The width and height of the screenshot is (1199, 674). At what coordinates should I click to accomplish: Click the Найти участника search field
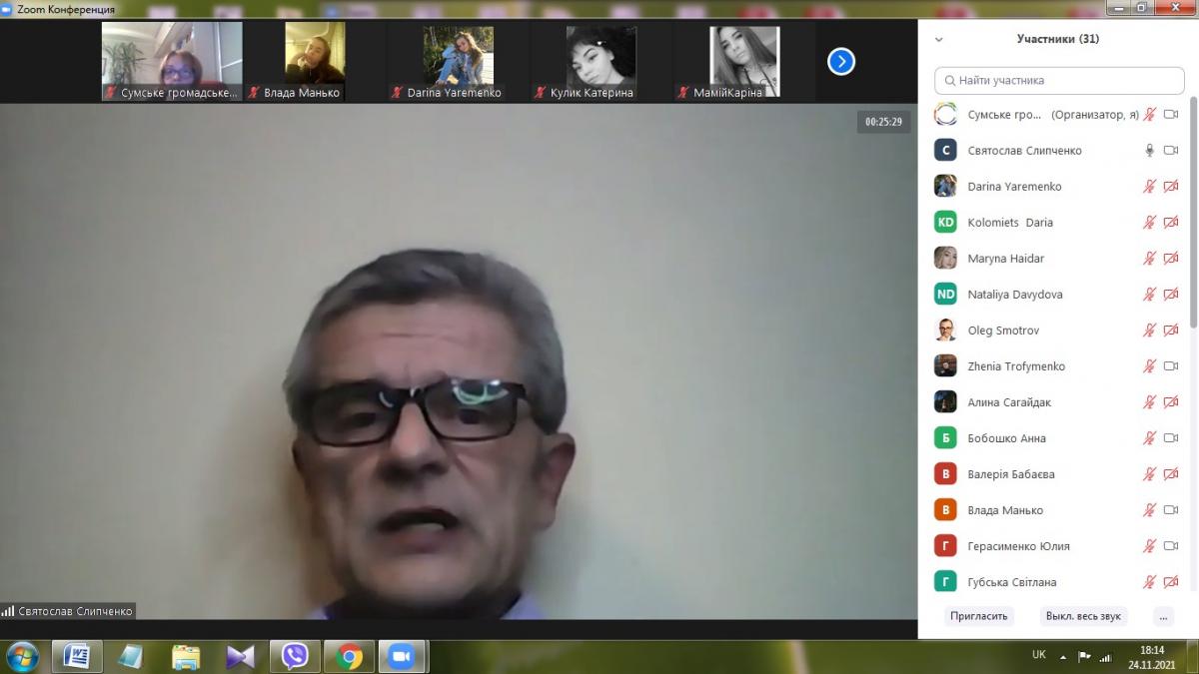pyautogui.click(x=1059, y=80)
